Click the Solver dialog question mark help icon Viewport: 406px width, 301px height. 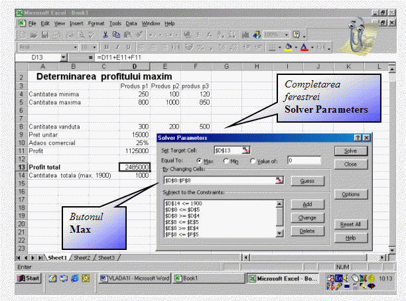(358, 138)
